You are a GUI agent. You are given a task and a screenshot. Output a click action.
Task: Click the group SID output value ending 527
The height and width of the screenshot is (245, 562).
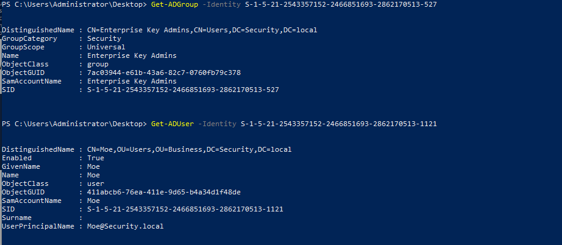pyautogui.click(x=183, y=90)
